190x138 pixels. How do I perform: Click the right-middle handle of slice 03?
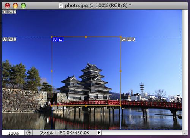pos(120,71)
